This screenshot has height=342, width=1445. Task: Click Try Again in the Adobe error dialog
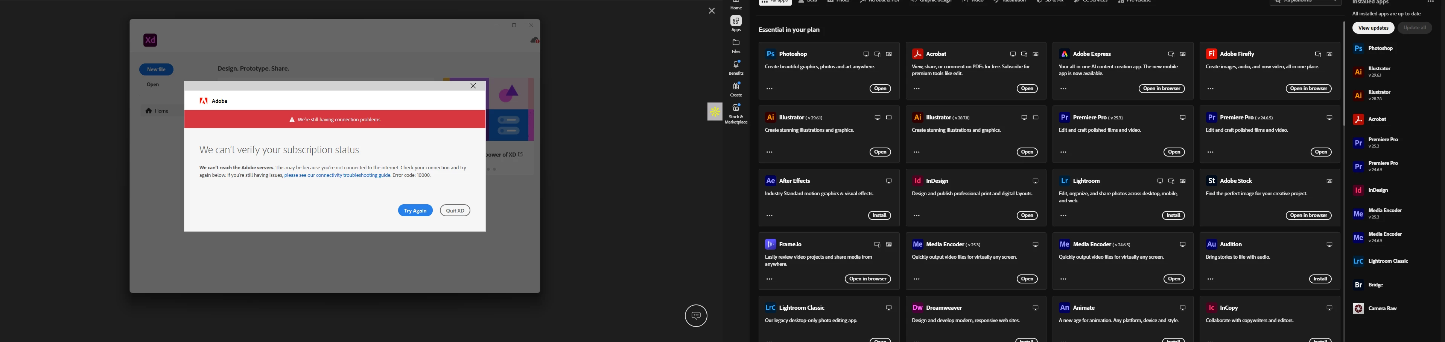415,211
